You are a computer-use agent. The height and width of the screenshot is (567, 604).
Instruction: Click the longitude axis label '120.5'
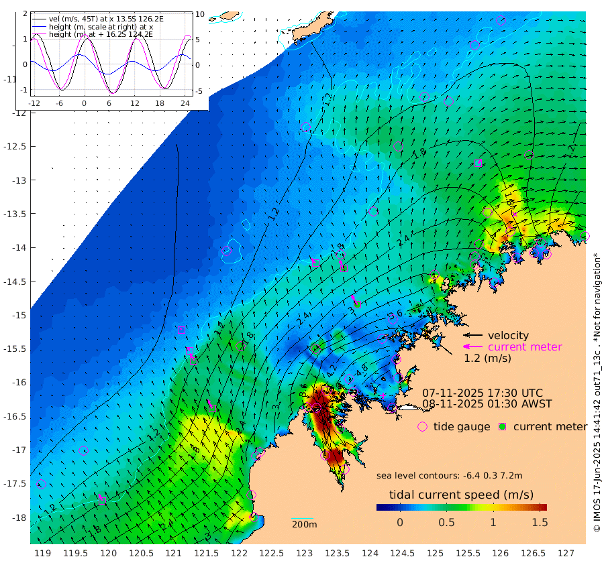coord(141,553)
